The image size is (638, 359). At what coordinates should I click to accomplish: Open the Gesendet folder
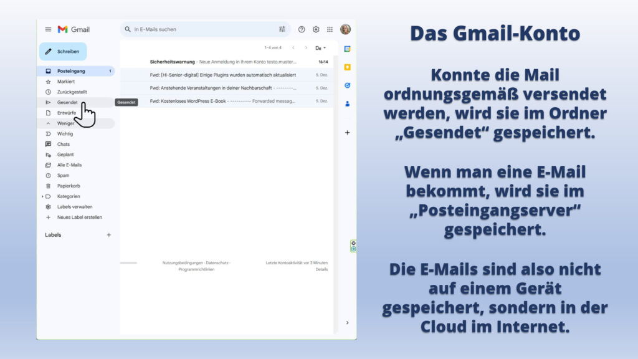coord(67,102)
